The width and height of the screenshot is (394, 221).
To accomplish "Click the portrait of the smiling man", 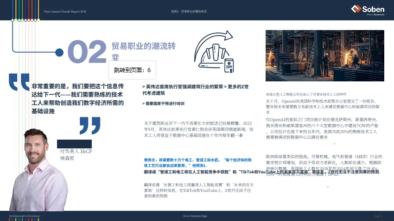I will 38,170.
